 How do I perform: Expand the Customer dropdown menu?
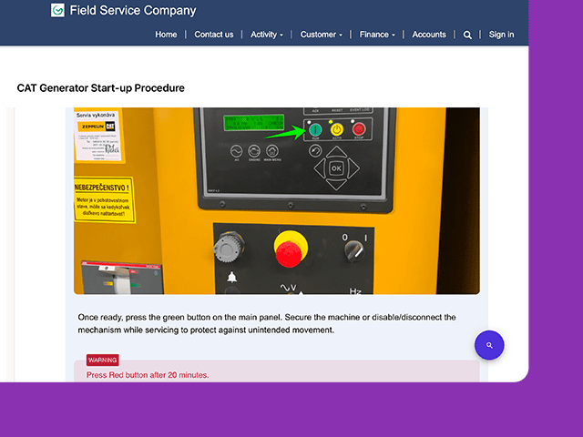point(322,35)
